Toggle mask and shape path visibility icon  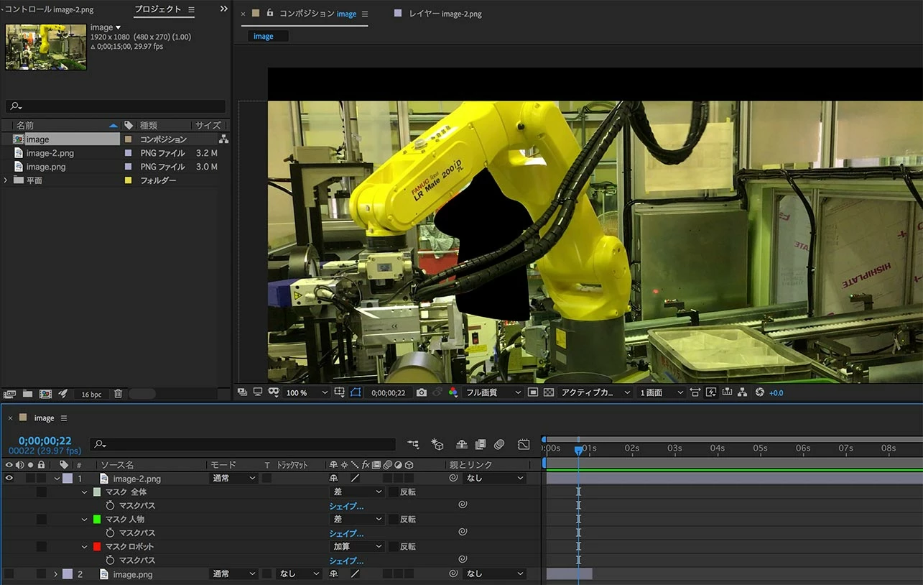coord(355,393)
